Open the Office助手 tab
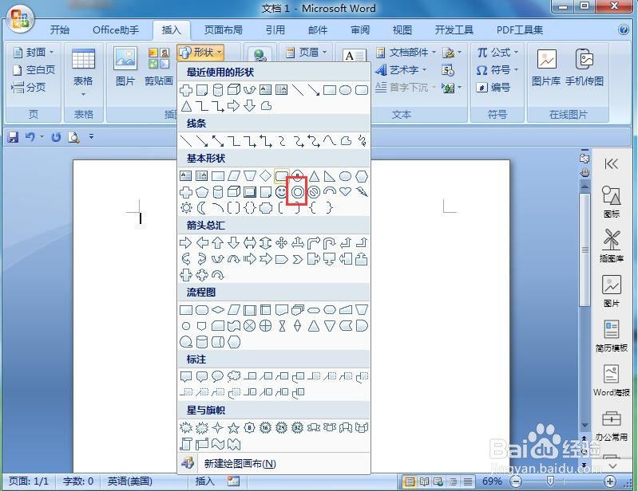The image size is (638, 491). coord(116,30)
